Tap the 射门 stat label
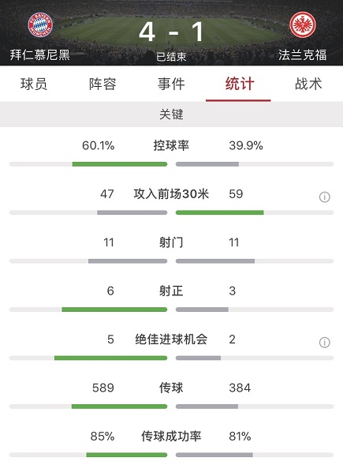Viewport: 343px width, 465px height. (171, 242)
